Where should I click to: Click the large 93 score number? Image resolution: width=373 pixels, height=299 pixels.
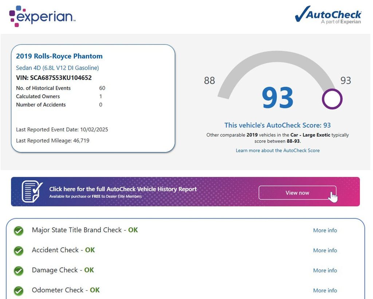[278, 98]
